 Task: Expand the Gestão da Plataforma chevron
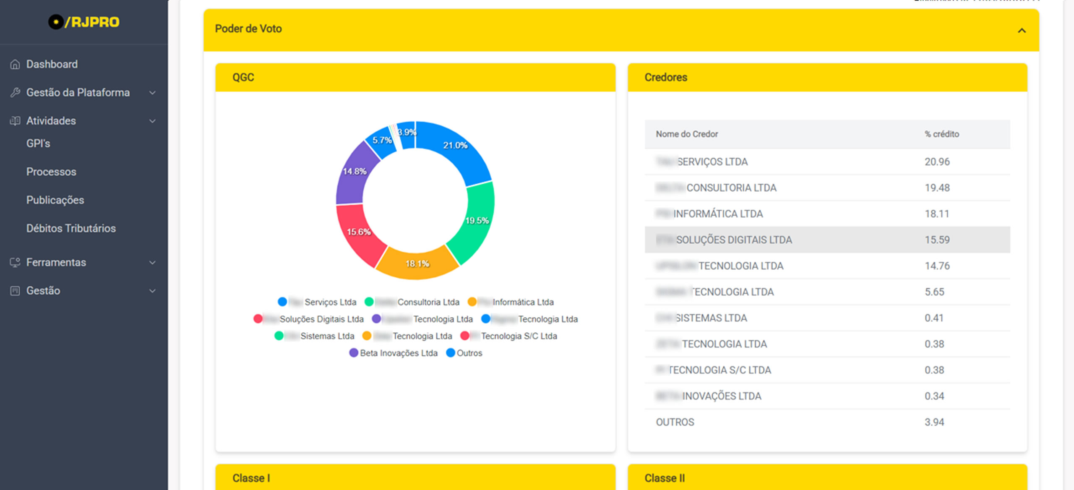pos(153,93)
